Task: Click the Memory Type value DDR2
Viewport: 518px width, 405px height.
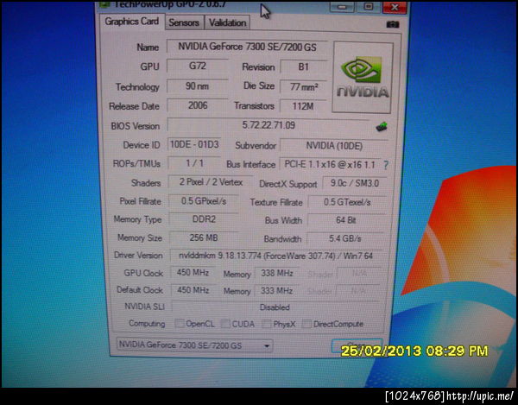Action: [x=204, y=219]
